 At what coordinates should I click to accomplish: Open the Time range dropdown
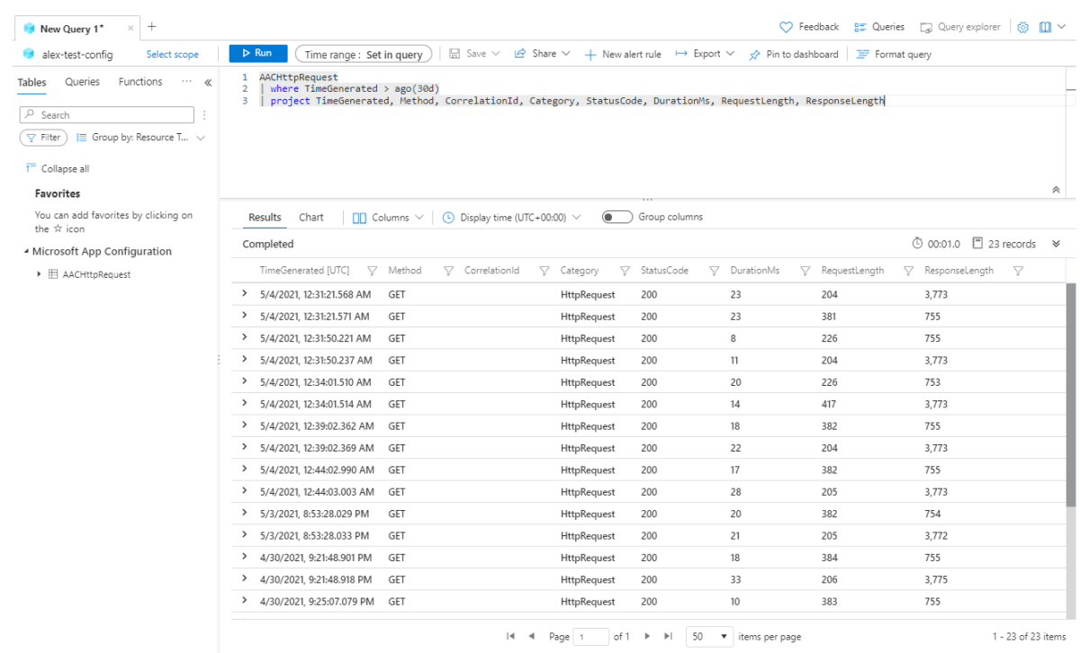point(364,53)
